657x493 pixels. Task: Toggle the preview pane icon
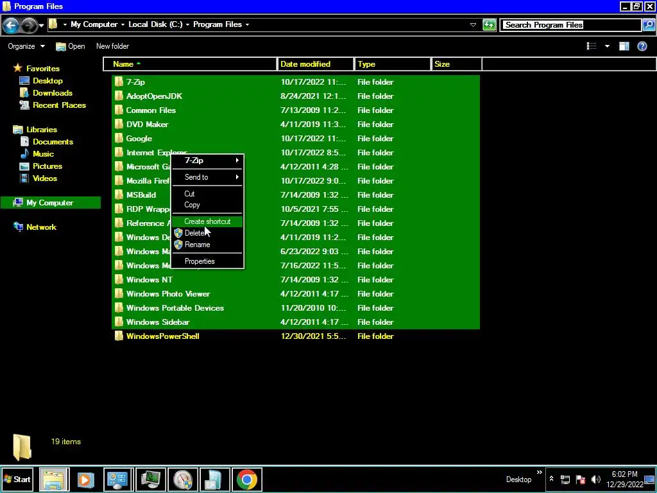tap(624, 46)
